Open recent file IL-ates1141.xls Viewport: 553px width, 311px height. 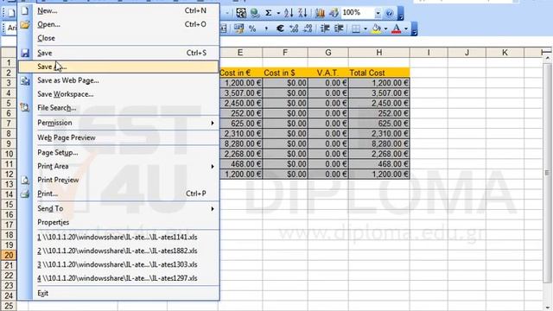tap(118, 237)
